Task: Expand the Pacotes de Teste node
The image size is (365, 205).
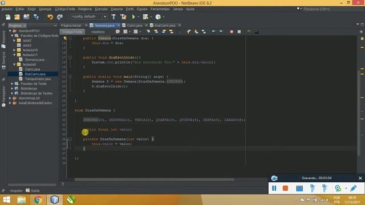Action: click(12, 84)
